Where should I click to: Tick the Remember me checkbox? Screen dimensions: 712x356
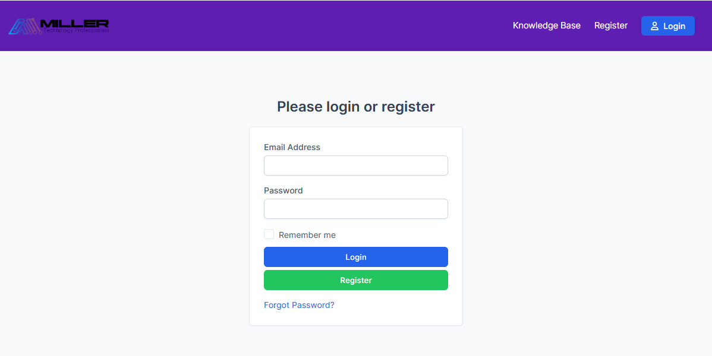[269, 234]
